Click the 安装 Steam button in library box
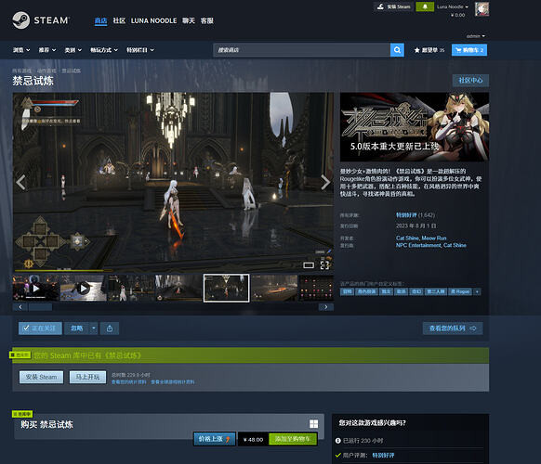 42,377
